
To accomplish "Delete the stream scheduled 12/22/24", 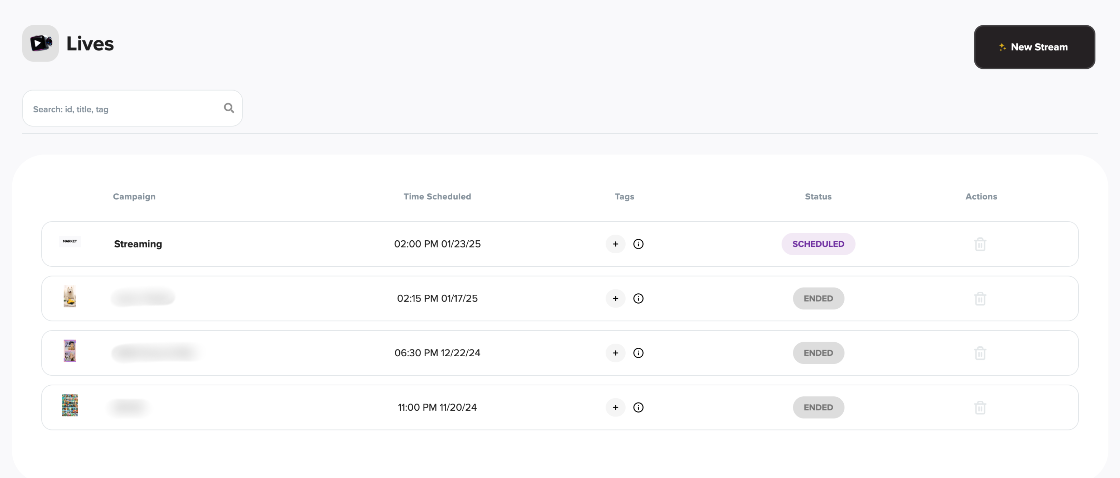I will [979, 353].
